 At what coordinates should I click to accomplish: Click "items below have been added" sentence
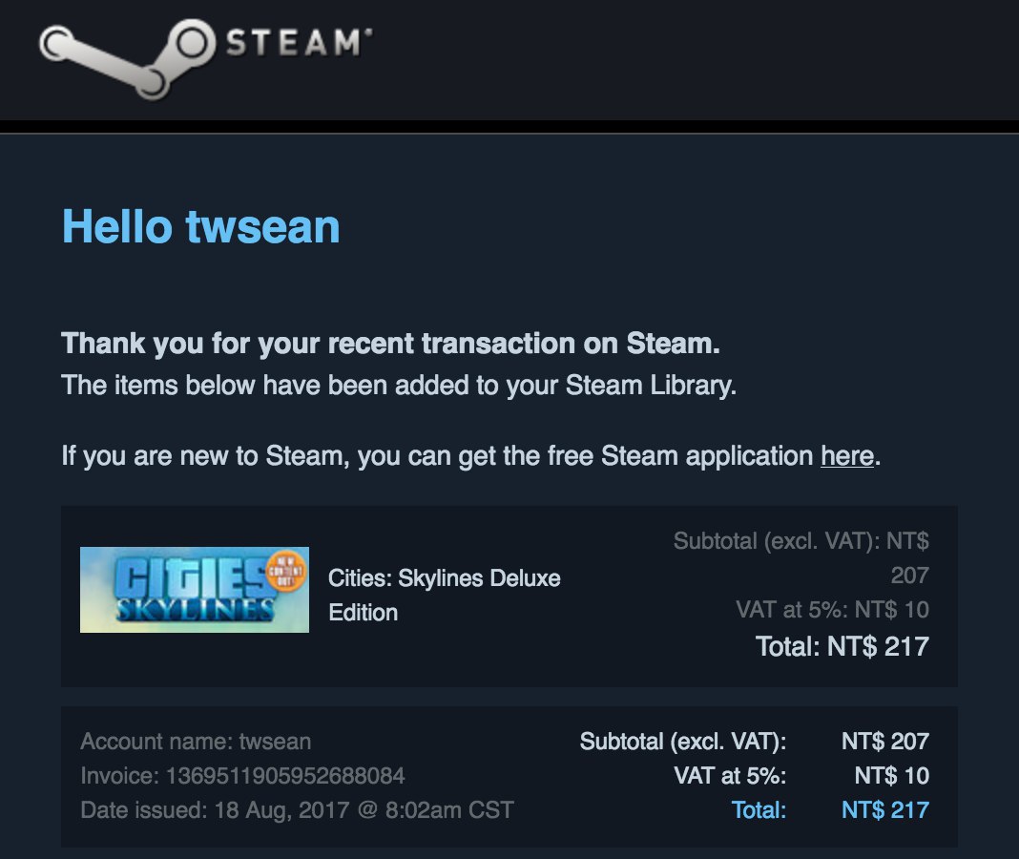[x=399, y=386]
